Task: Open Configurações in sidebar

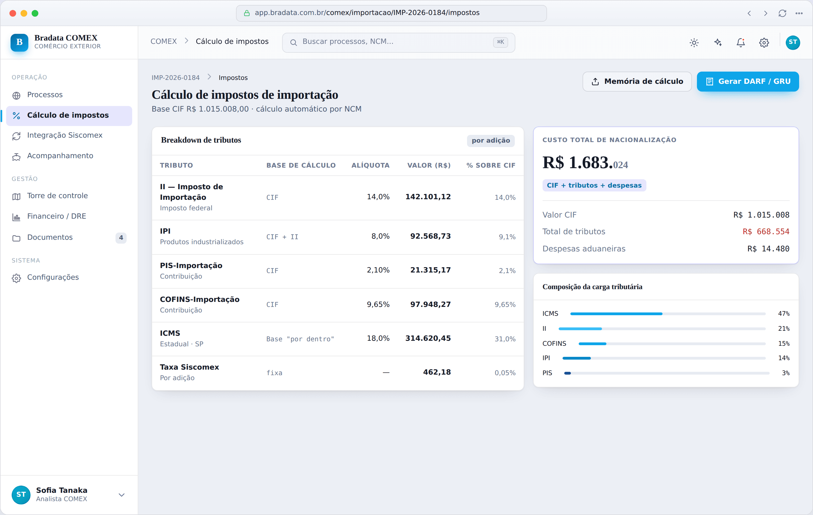Action: pos(69,278)
